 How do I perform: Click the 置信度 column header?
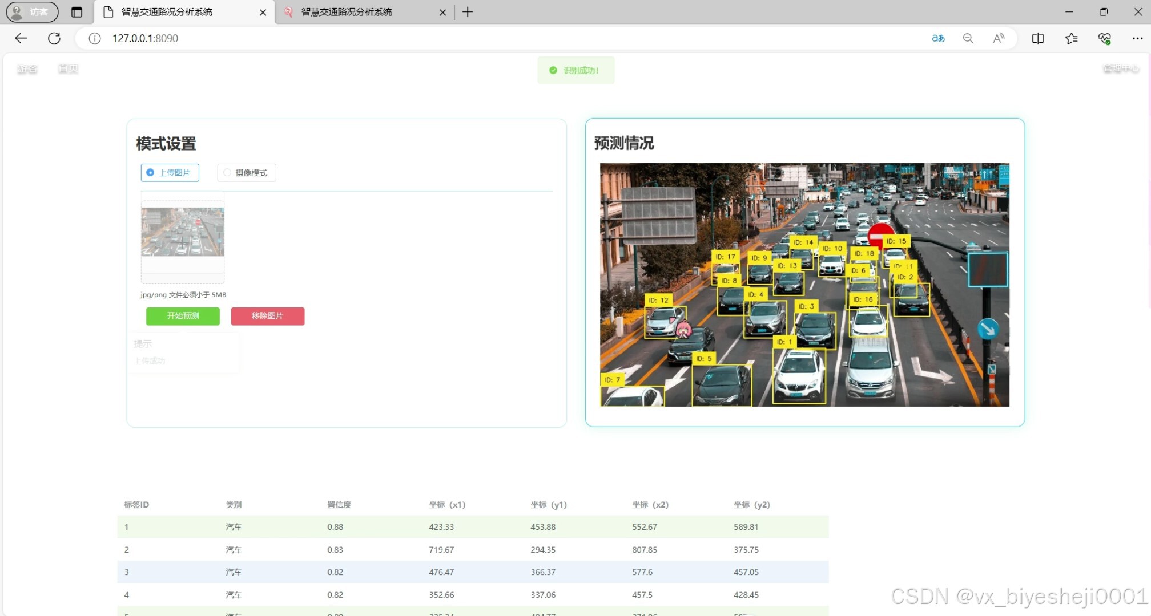(x=339, y=505)
